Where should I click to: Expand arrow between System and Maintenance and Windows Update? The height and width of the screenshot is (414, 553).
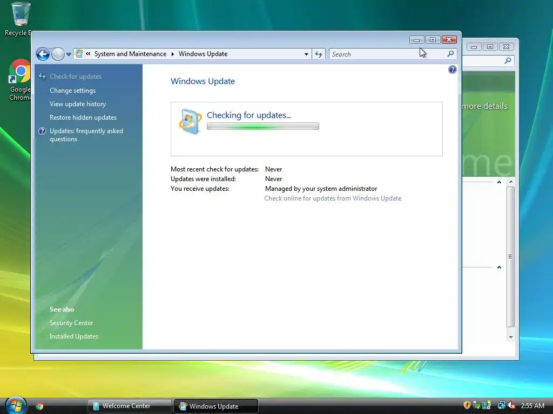point(172,54)
